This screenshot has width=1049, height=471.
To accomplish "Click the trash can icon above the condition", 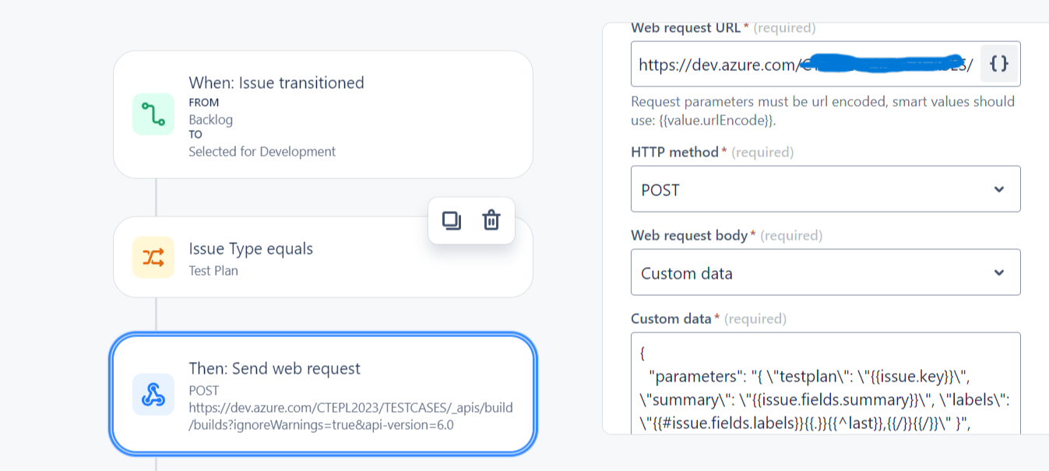I will [x=491, y=221].
